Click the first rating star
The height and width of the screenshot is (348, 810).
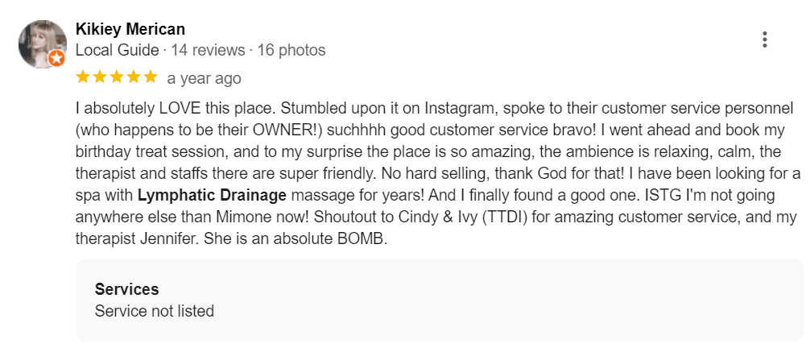[x=82, y=78]
